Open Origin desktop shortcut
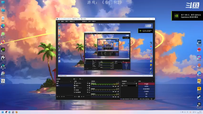Viewport: 203px width, 114px height. click(x=199, y=66)
